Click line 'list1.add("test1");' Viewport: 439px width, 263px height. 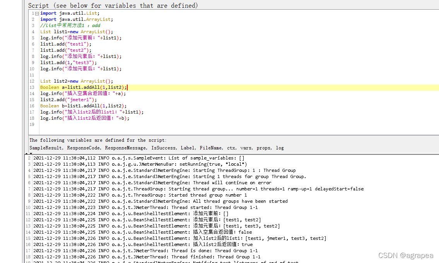(66, 44)
